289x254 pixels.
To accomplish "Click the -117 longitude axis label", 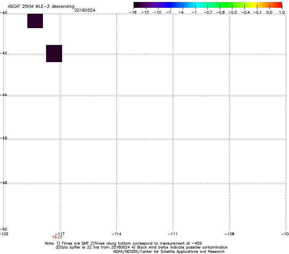I will (60, 234).
